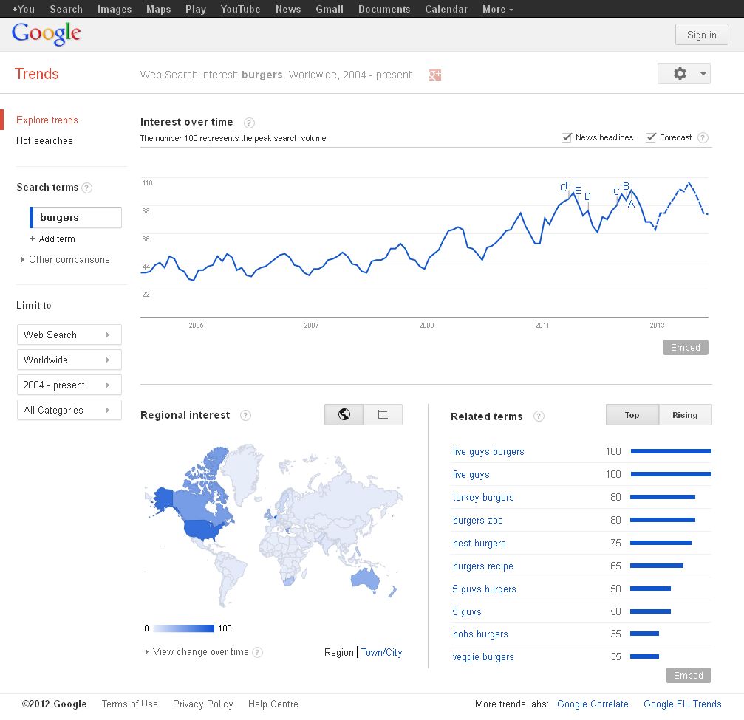
Task: Open the five guys related term
Action: [471, 475]
